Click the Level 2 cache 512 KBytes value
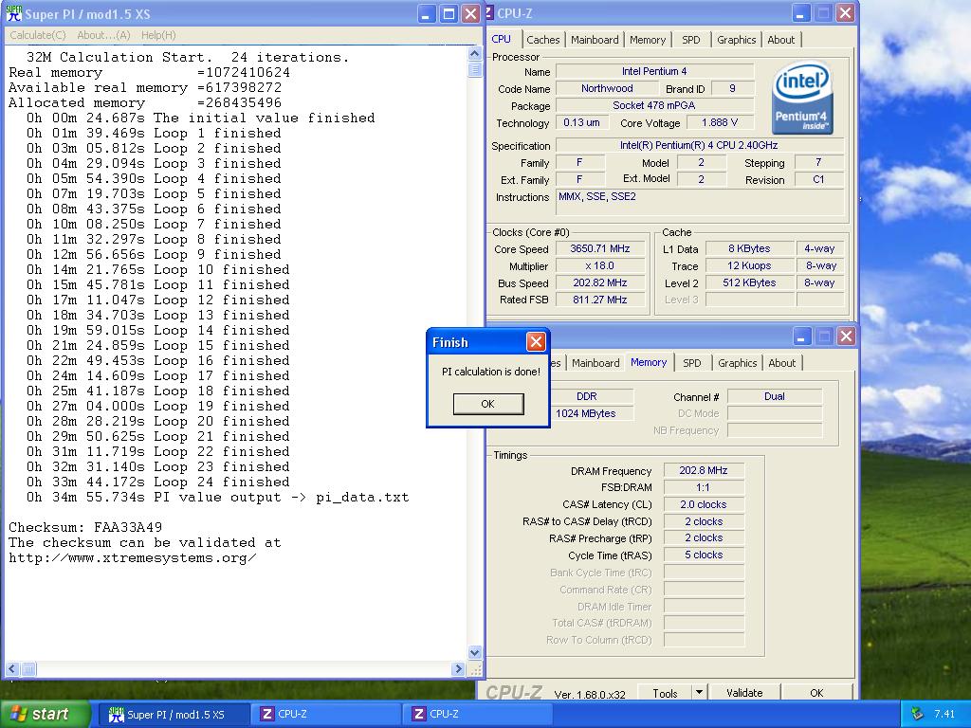The image size is (971, 728). coord(749,282)
